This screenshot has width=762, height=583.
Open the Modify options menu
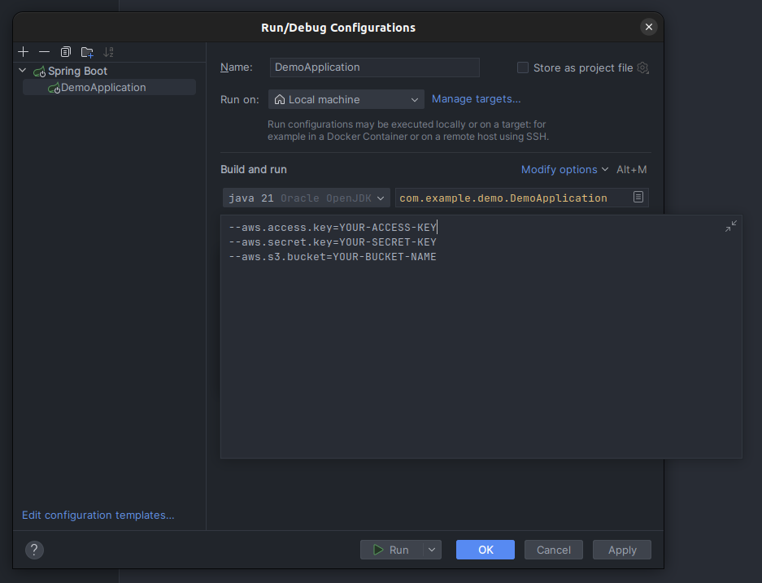coord(564,170)
